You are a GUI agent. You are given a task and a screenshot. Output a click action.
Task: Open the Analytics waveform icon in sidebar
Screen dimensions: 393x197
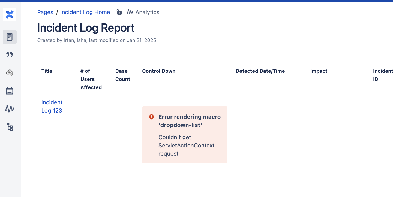click(10, 109)
